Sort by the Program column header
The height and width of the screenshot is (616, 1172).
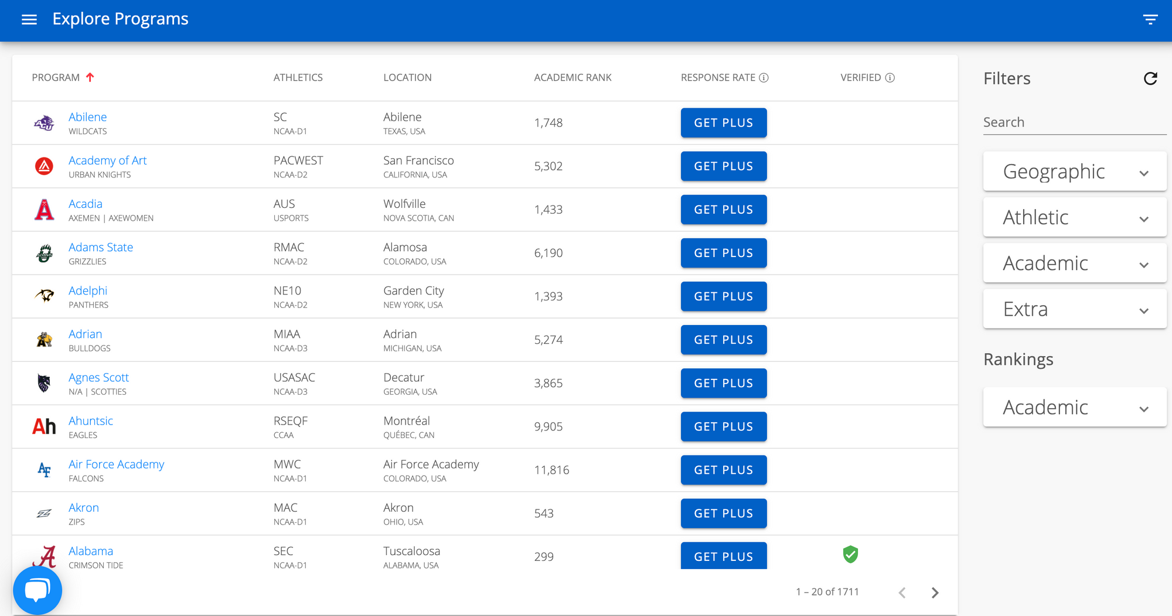pos(56,77)
